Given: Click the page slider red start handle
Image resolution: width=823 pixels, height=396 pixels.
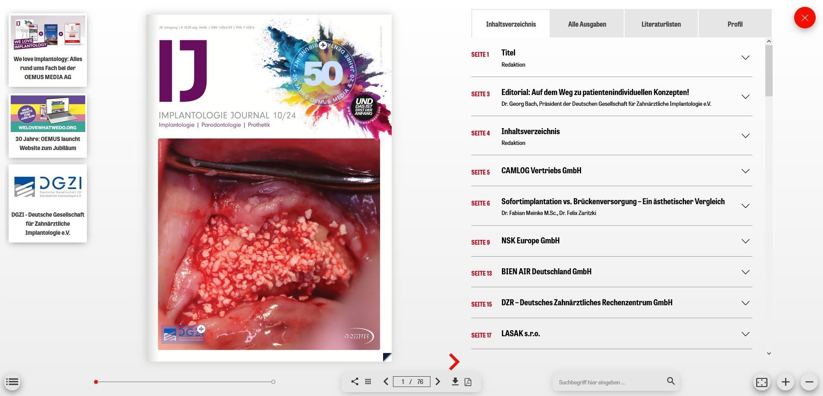Looking at the screenshot, I should 96,382.
